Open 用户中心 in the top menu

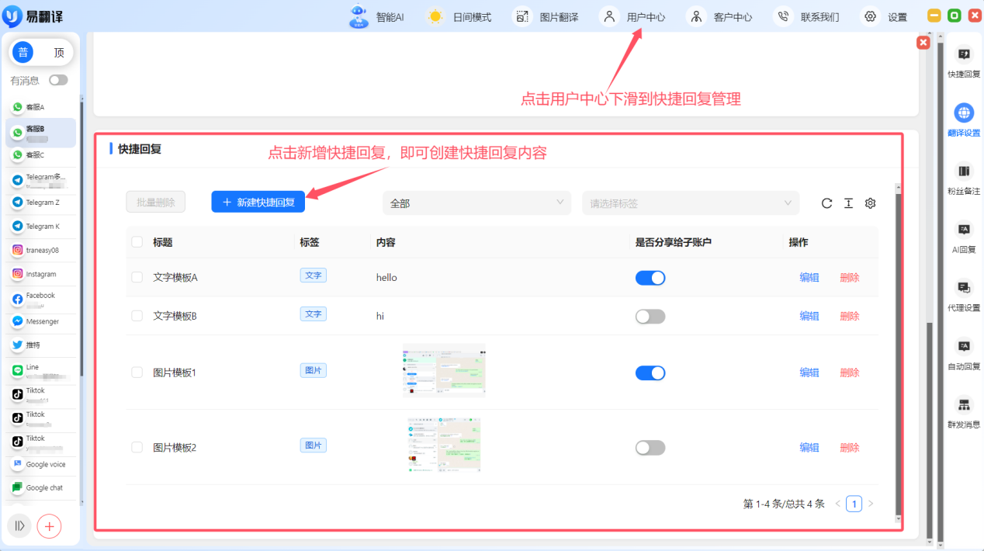click(635, 17)
